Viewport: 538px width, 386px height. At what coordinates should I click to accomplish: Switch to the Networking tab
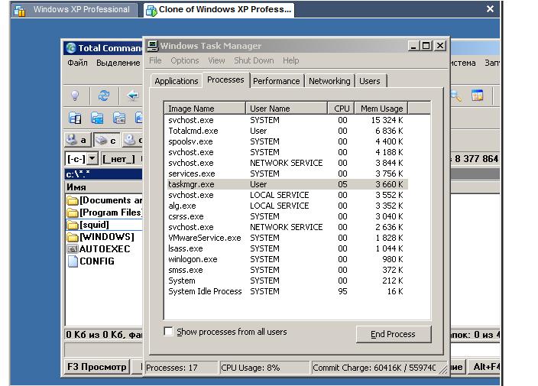coord(329,81)
